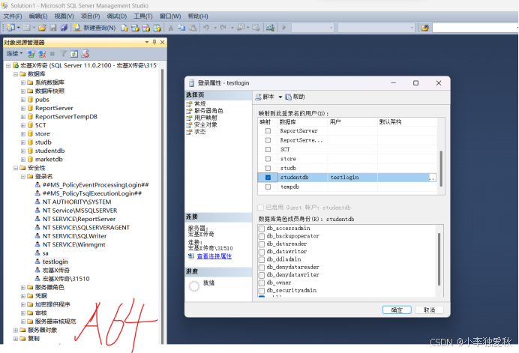
Task: Select the 常规 page in dialog
Action: tap(200, 104)
